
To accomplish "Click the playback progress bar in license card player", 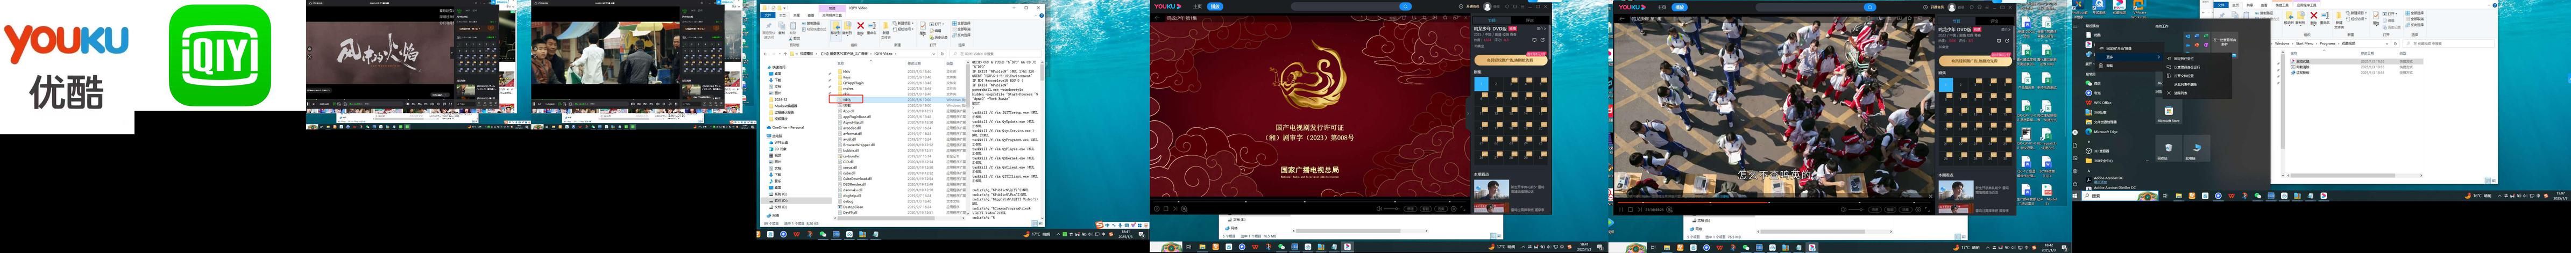I will coord(1309,202).
